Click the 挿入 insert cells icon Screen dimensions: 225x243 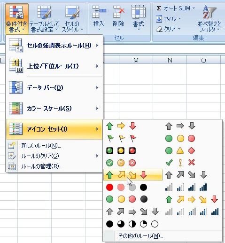[99, 12]
